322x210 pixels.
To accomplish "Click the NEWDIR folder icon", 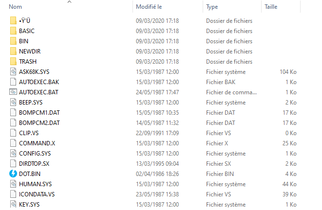I will pos(13,51).
